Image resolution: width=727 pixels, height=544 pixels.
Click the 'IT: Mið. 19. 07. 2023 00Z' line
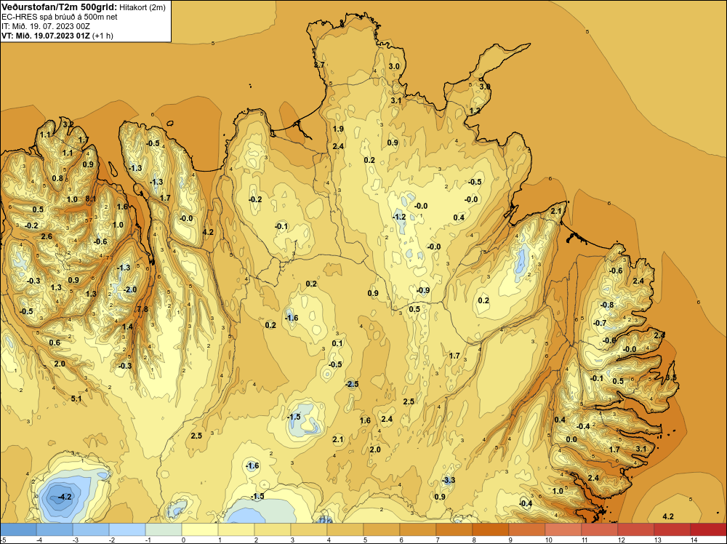coord(45,26)
